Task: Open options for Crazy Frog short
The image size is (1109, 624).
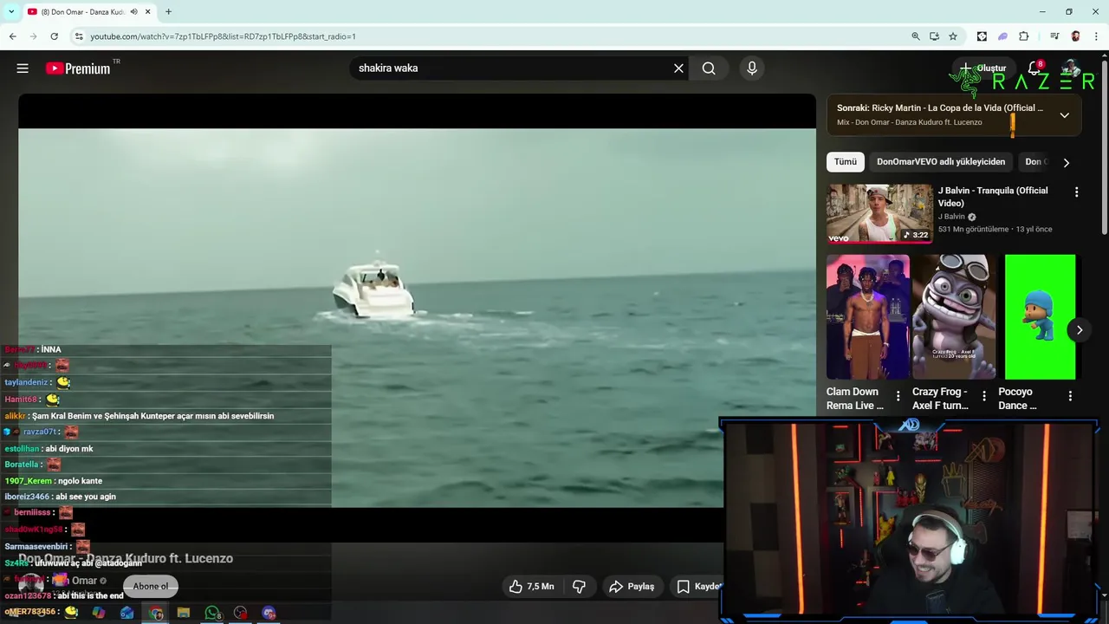Action: (x=983, y=396)
